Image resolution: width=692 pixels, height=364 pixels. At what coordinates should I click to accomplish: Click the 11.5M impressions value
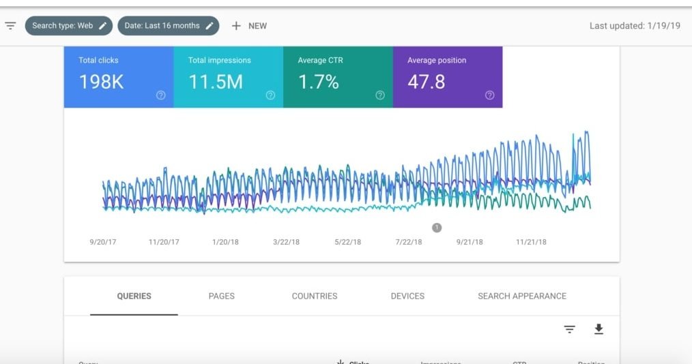(x=216, y=82)
